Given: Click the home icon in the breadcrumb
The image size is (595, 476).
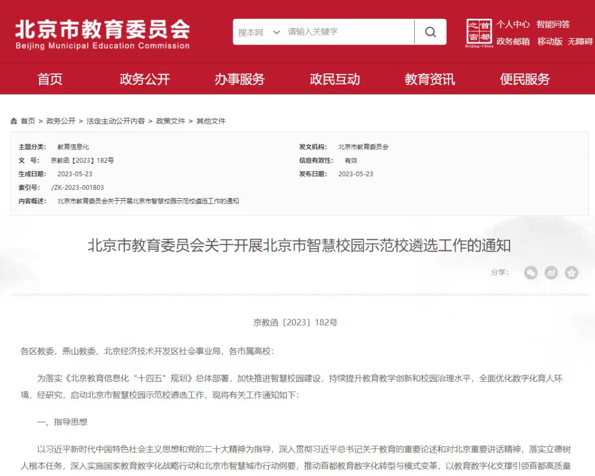Looking at the screenshot, I should coord(13,120).
